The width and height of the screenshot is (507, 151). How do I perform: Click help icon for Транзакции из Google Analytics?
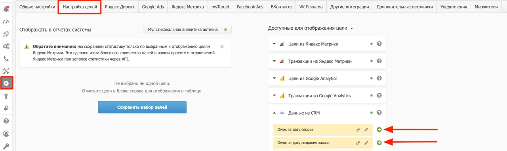point(379,96)
